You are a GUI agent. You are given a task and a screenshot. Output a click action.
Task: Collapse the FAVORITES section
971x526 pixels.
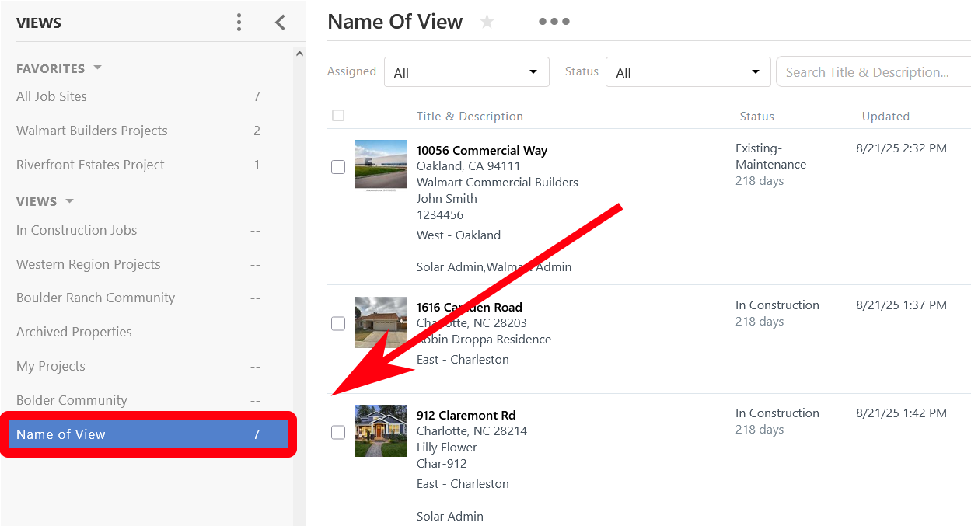point(97,68)
